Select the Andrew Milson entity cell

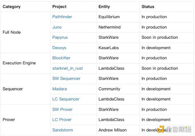pyautogui.click(x=118, y=130)
